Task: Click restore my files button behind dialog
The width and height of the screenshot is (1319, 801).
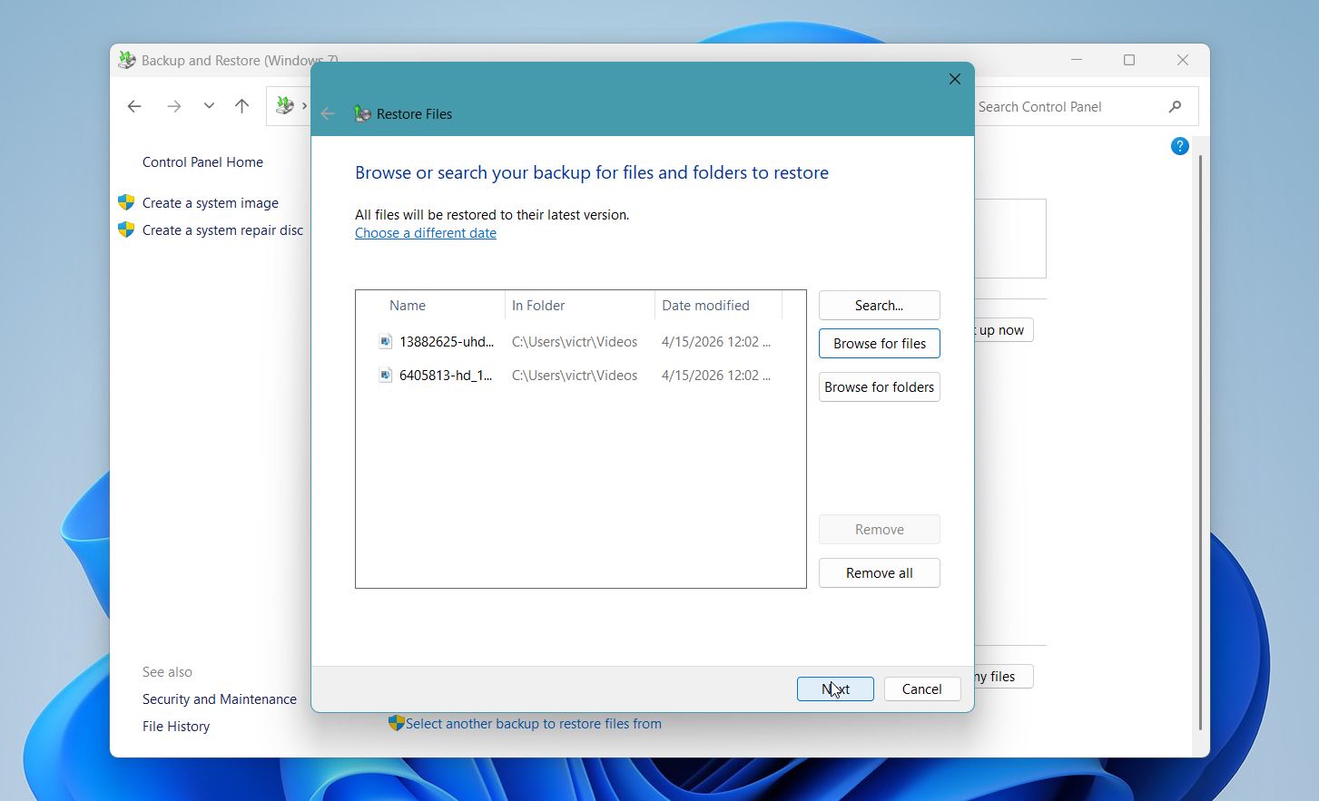Action: [1003, 677]
